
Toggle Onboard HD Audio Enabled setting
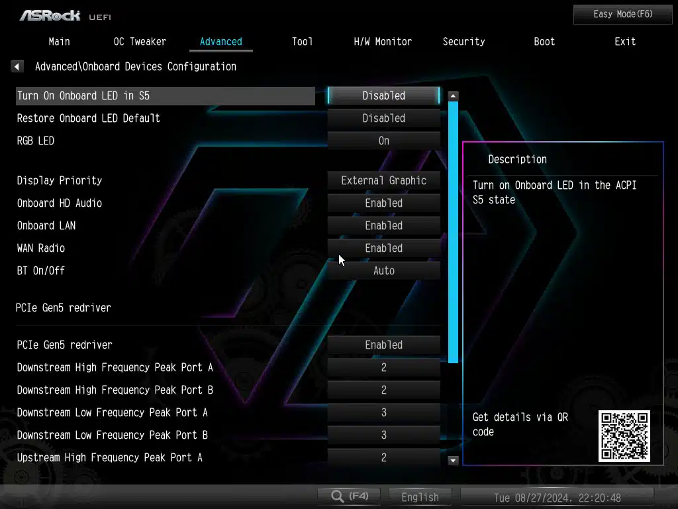tap(383, 203)
